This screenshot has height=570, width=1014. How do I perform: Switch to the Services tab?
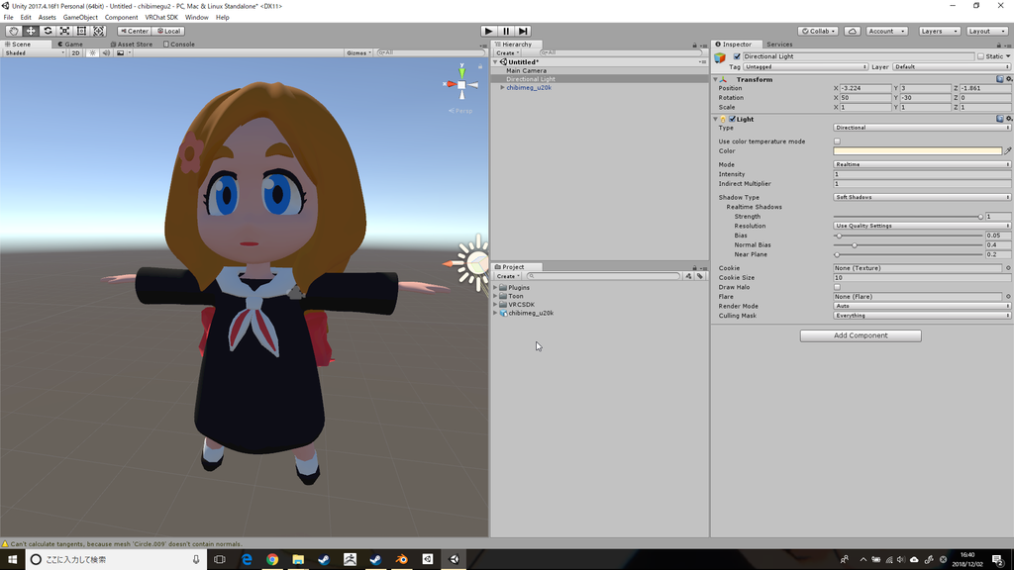[x=779, y=45]
